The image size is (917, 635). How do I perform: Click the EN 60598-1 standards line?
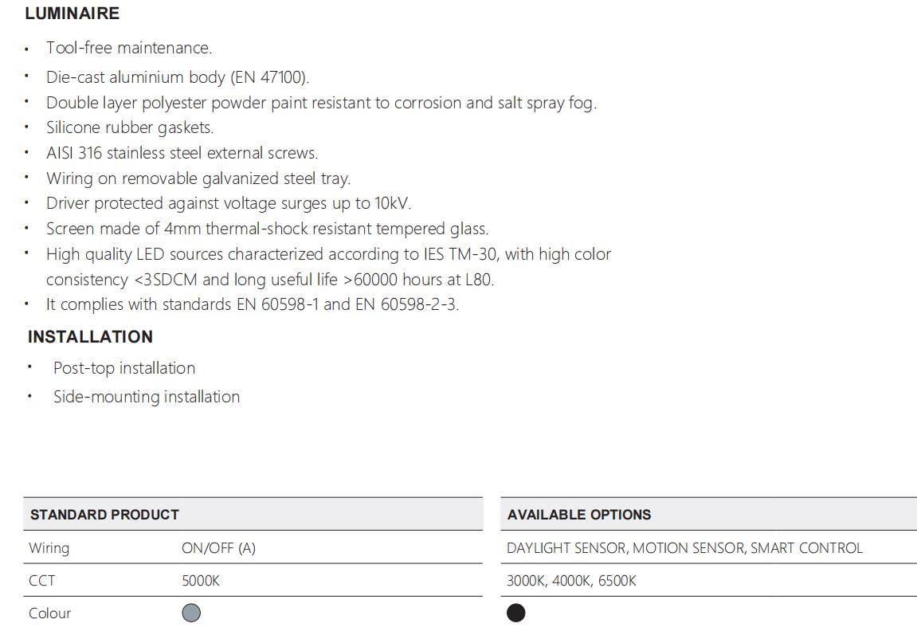(253, 304)
